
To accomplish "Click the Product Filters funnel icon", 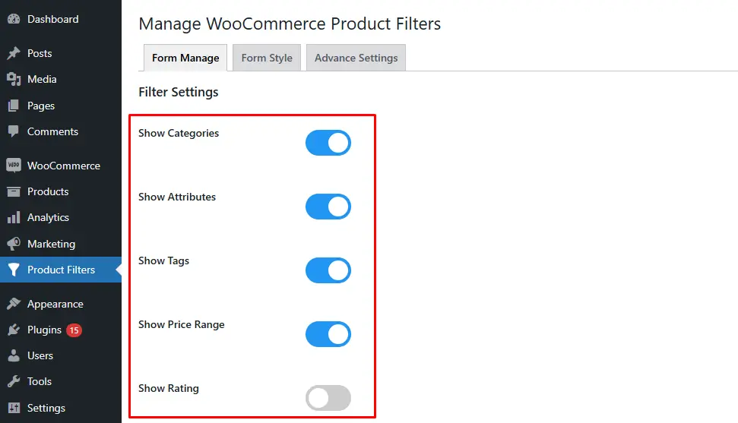I will (x=14, y=270).
